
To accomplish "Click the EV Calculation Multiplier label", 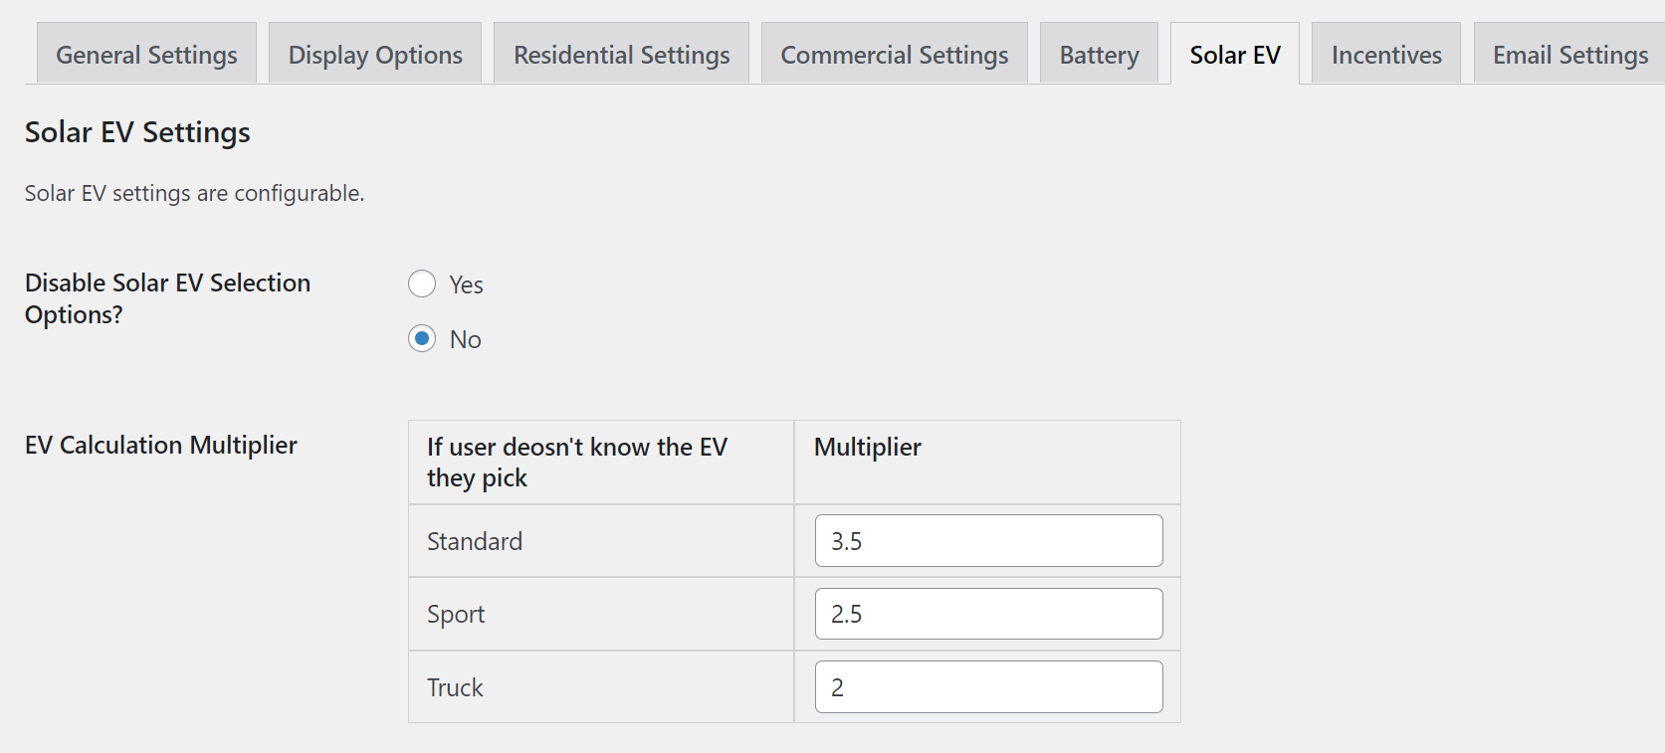I will 161,445.
